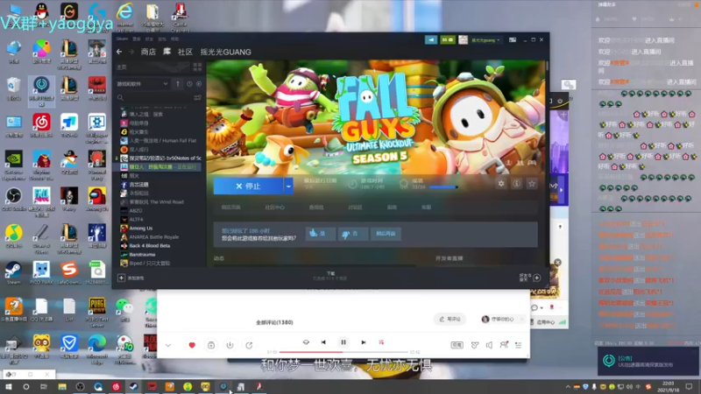Open the 商店 store tab in Steam
The height and width of the screenshot is (394, 701).
(x=148, y=52)
